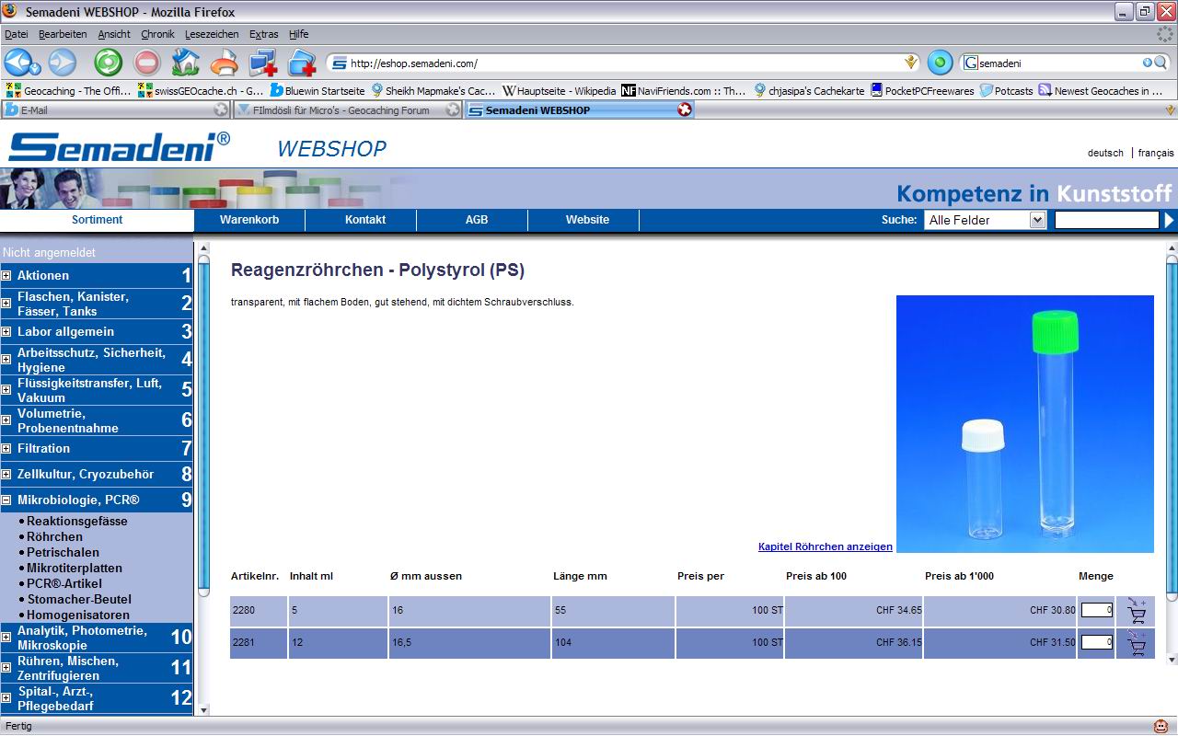Viewport: 1178px width, 736px height.
Task: Open the Kontakt navigation tab
Action: tap(365, 220)
